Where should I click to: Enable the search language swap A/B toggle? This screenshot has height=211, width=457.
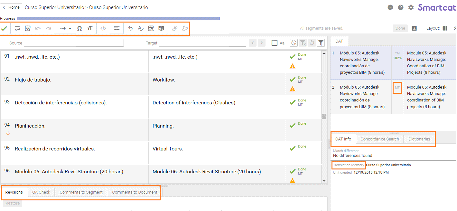(x=294, y=43)
